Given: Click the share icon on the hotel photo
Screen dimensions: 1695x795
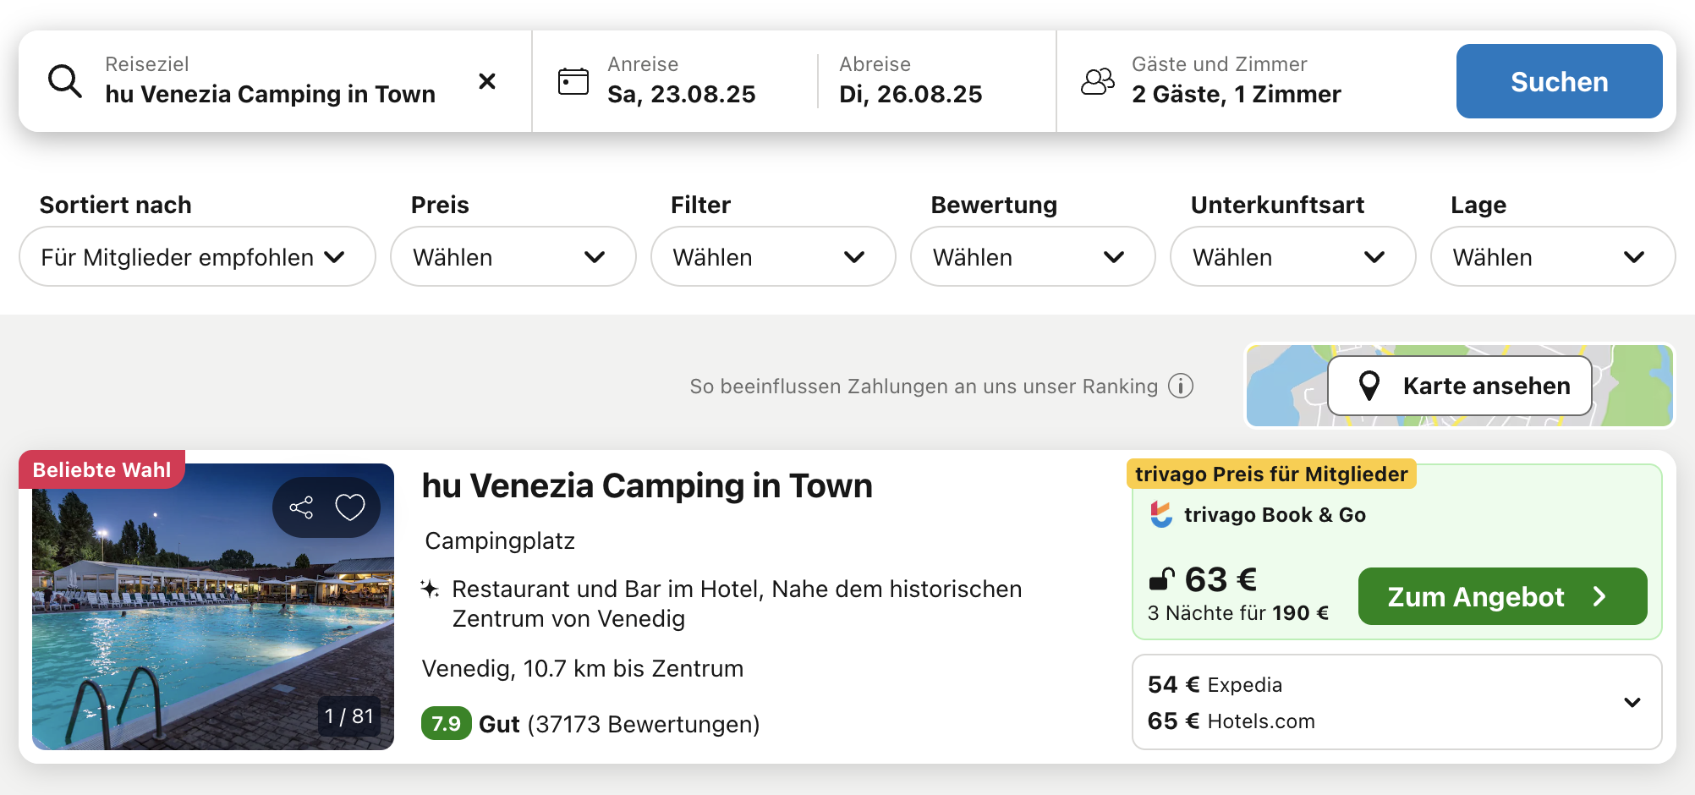Looking at the screenshot, I should pyautogui.click(x=301, y=507).
